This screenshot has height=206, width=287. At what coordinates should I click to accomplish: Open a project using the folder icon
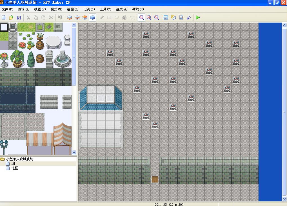pos(11,17)
